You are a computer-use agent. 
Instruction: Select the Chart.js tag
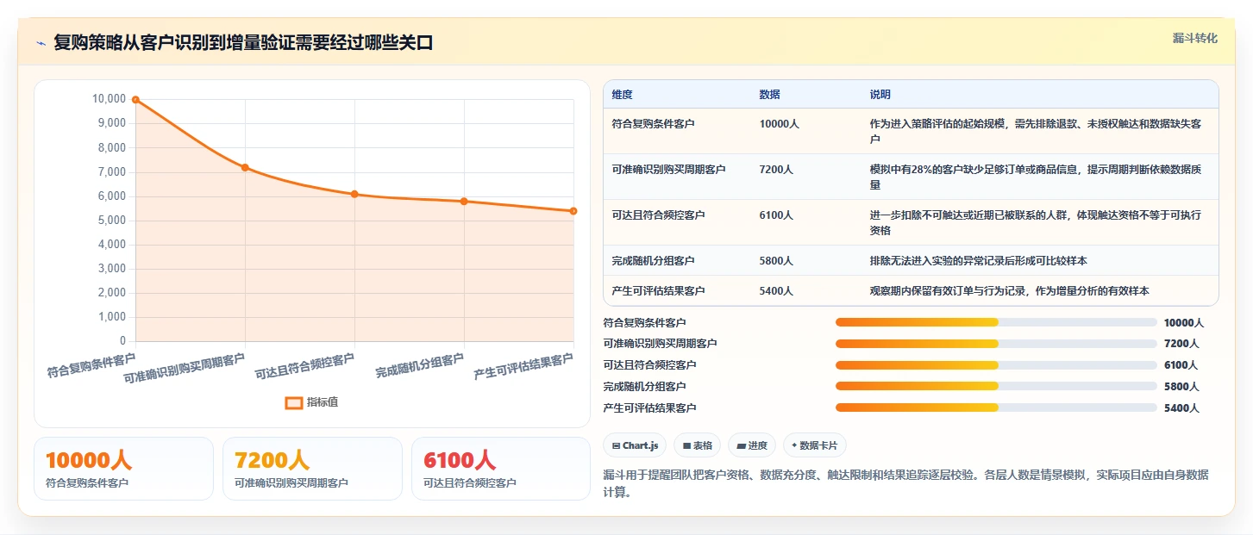click(x=635, y=445)
